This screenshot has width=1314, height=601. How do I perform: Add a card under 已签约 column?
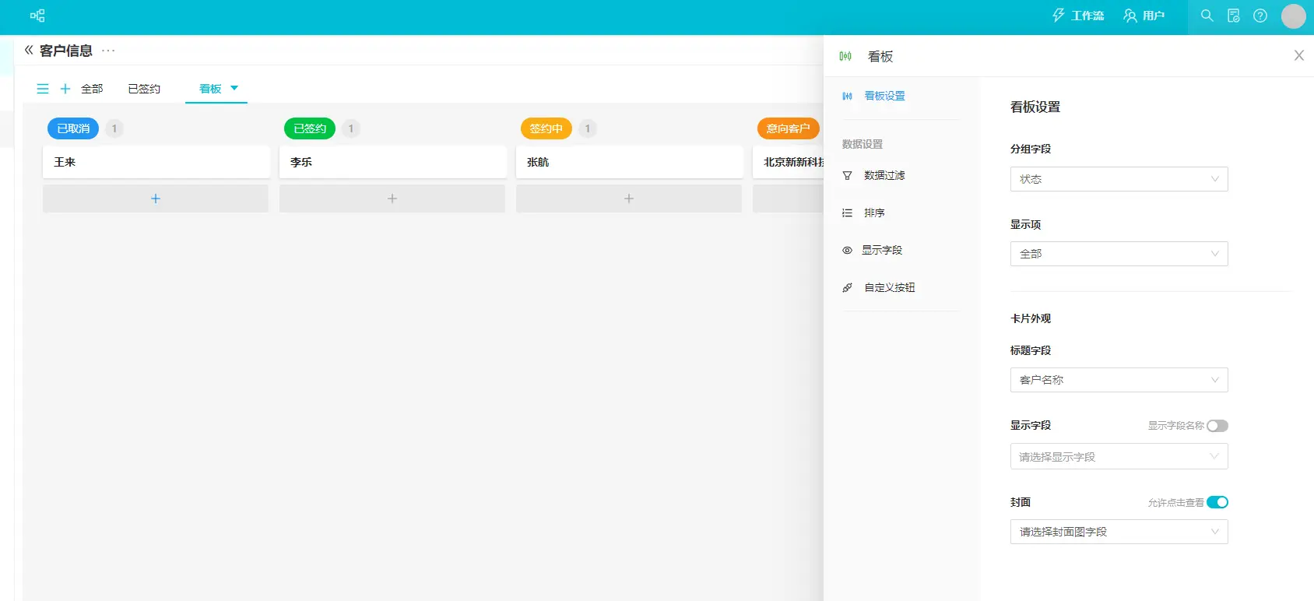(392, 199)
